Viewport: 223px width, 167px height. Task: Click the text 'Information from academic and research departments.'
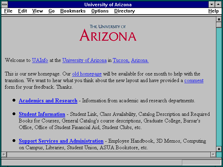(x=139, y=101)
